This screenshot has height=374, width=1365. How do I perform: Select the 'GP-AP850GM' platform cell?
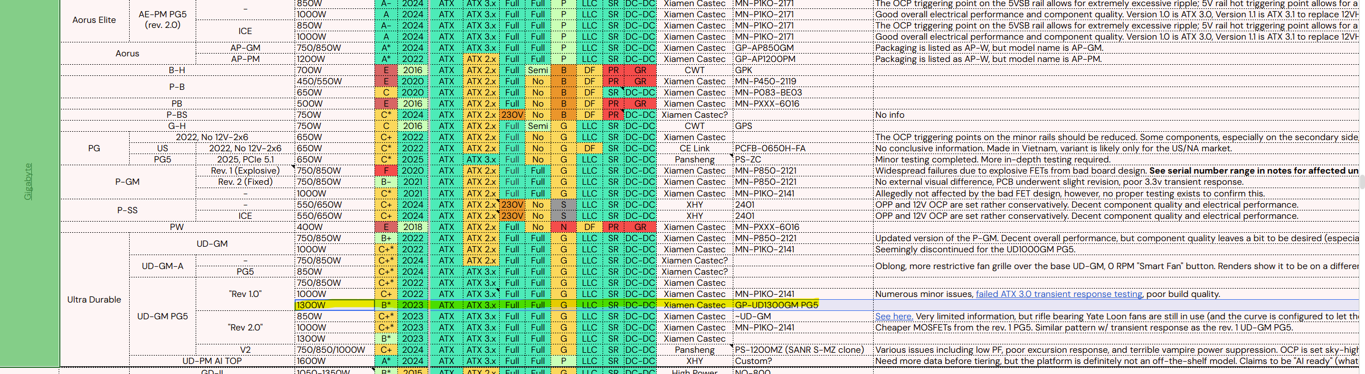point(803,48)
